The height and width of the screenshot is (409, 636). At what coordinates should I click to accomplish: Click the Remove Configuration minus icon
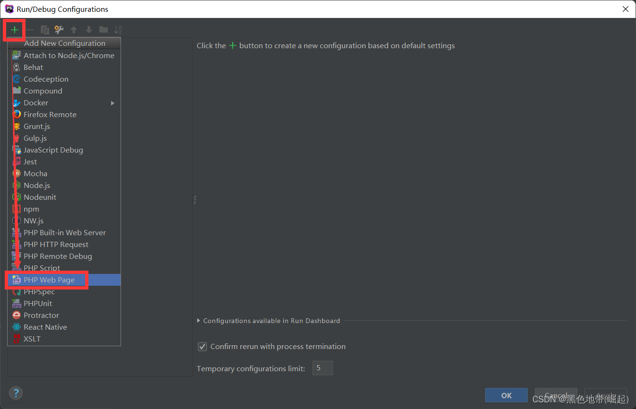(x=30, y=30)
